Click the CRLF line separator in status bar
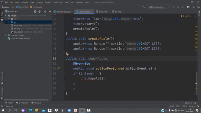201x113 pixels. pos(178,106)
